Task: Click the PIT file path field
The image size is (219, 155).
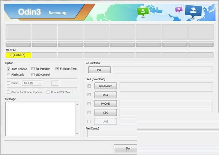Action: pyautogui.click(x=162, y=70)
